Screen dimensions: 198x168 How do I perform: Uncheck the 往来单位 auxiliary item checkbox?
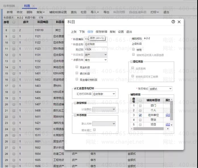tap(140, 115)
